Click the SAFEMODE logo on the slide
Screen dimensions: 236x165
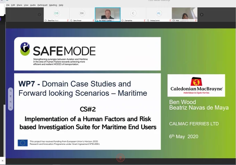(58, 49)
